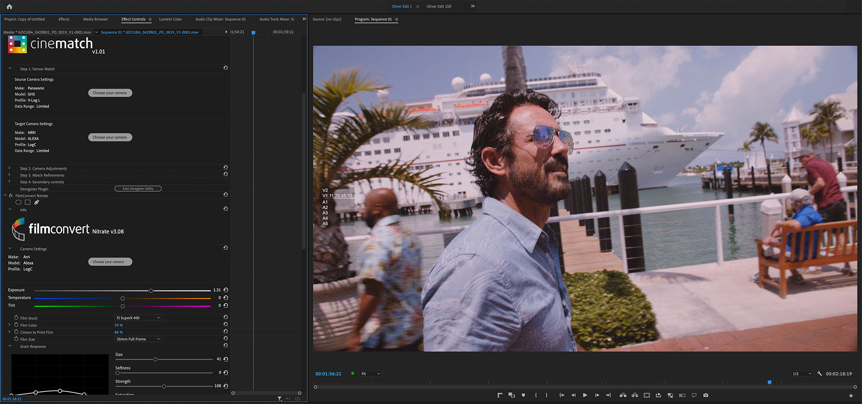Reset Step 1: Sensor Match
This screenshot has width=862, height=404.
click(225, 68)
